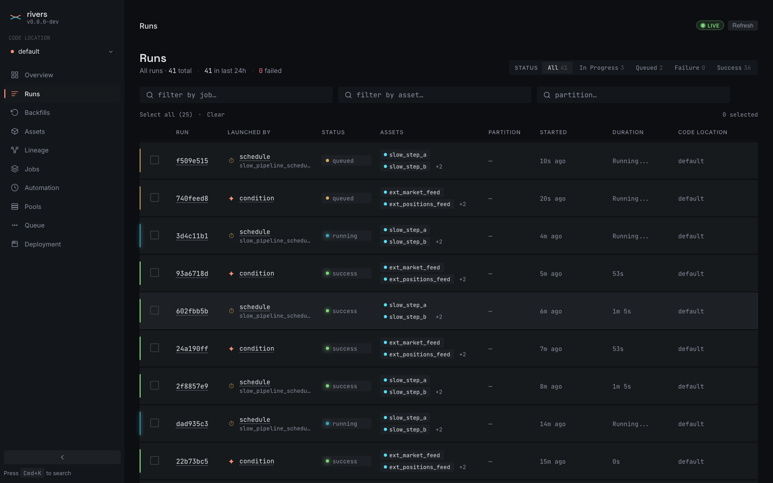The image size is (773, 483).
Task: Click schedule clock icon for run 602fbb5b
Action: click(232, 311)
